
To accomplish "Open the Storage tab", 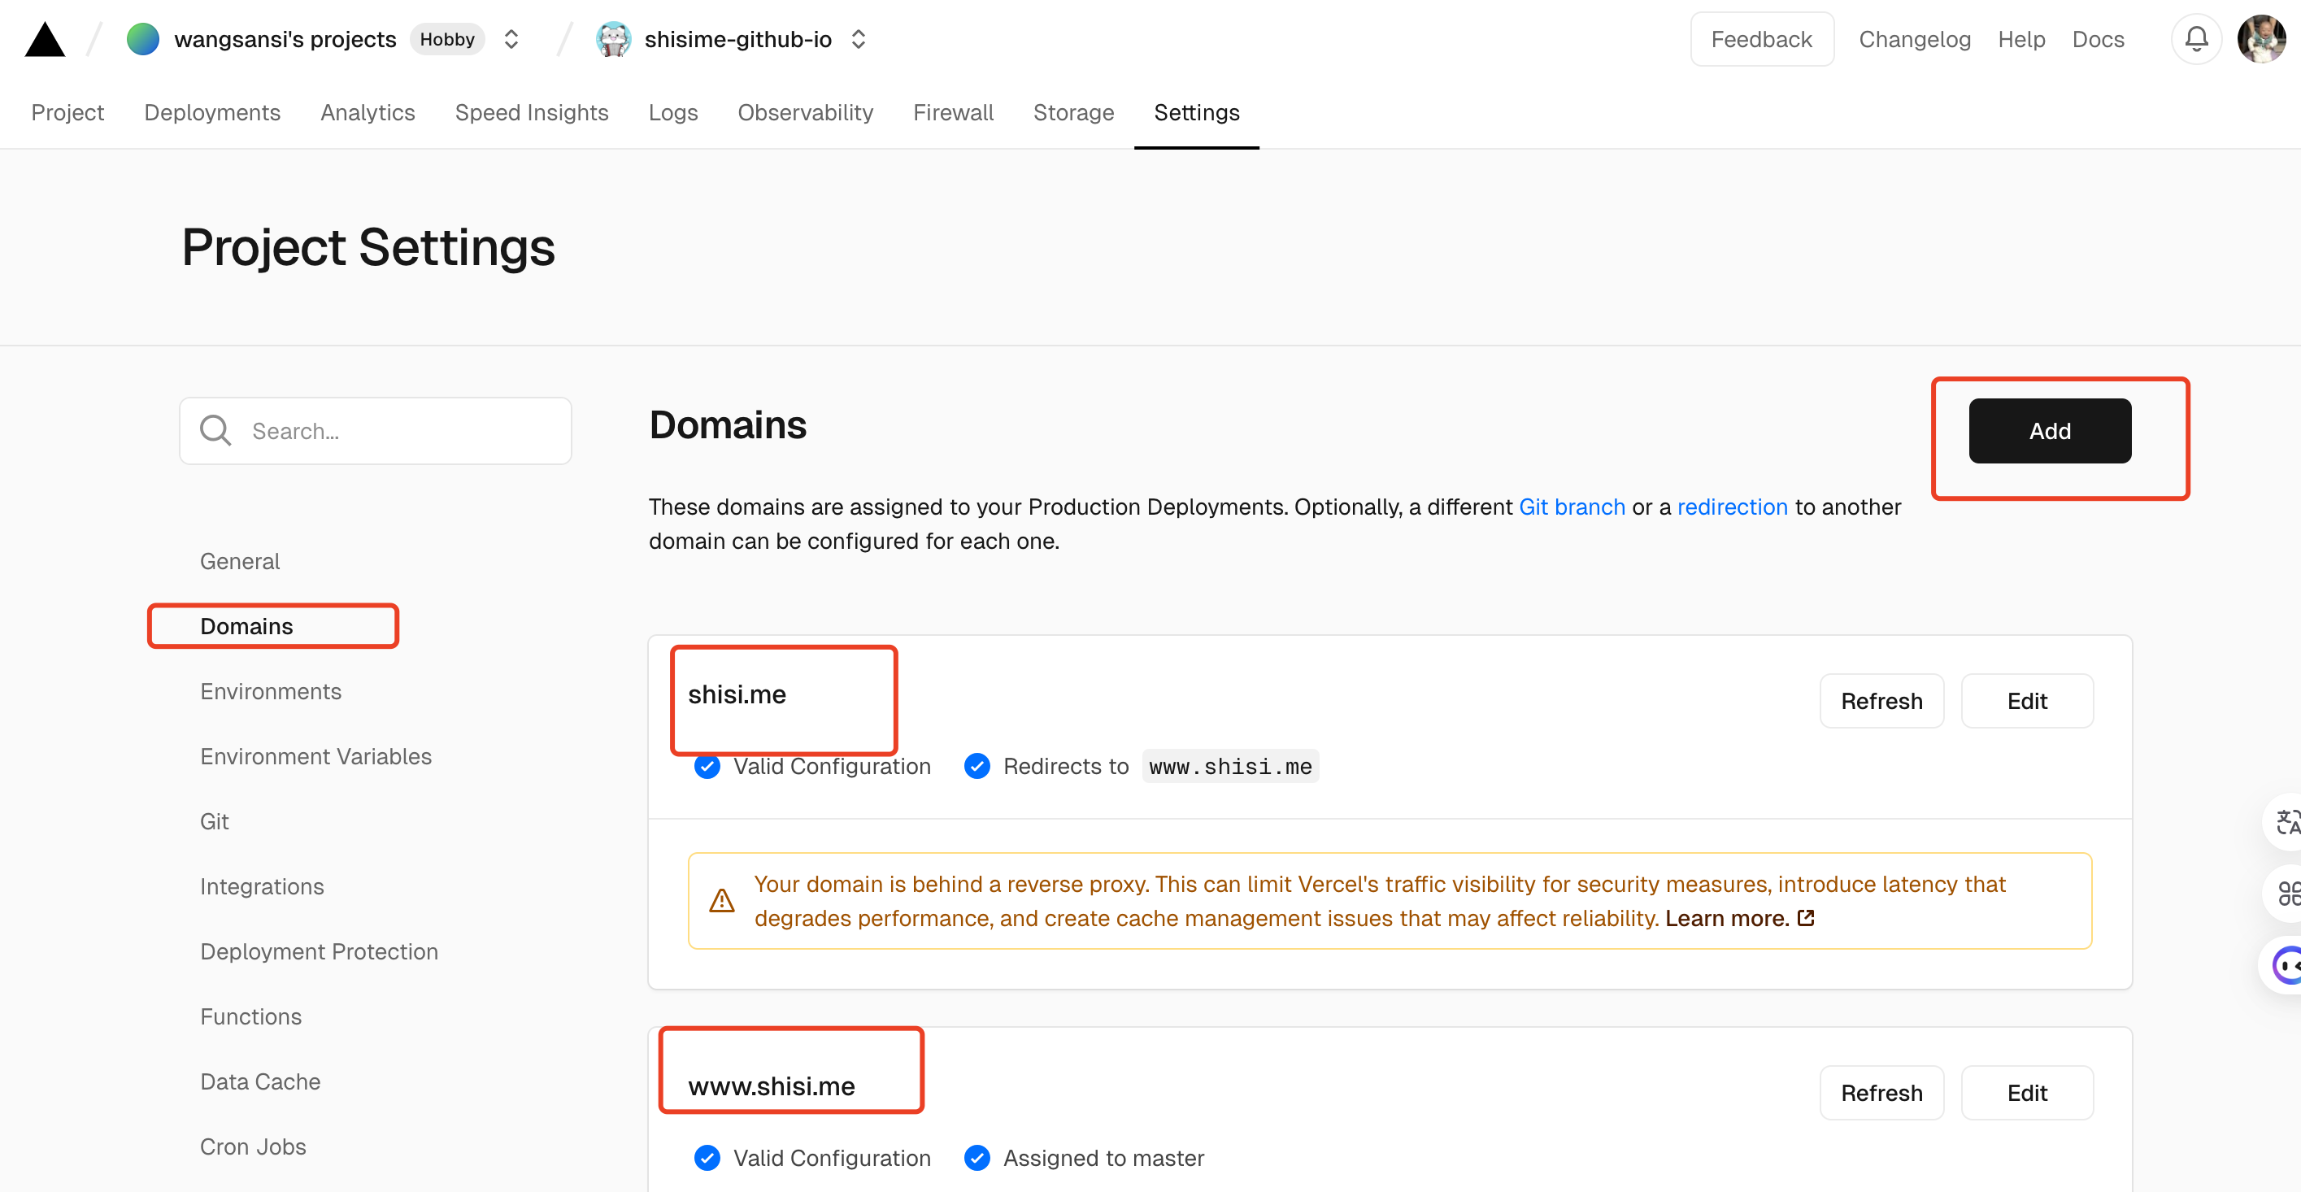I will click(1072, 112).
